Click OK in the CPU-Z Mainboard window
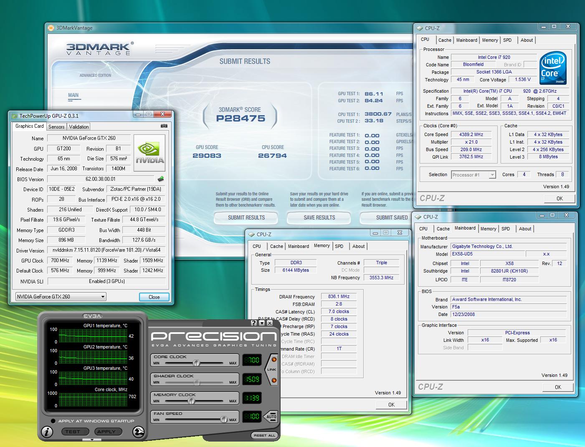Image resolution: width=585 pixels, height=447 pixels. pos(558,387)
